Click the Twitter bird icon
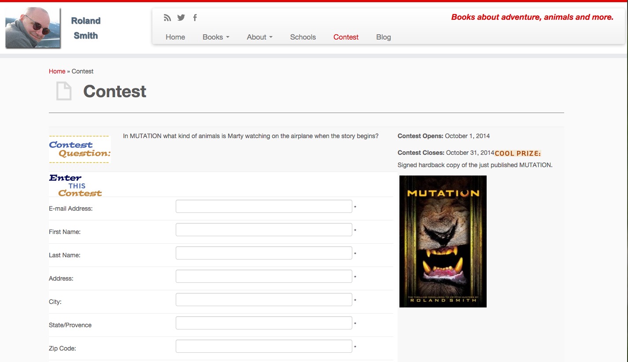This screenshot has height=362, width=628. coord(181,18)
